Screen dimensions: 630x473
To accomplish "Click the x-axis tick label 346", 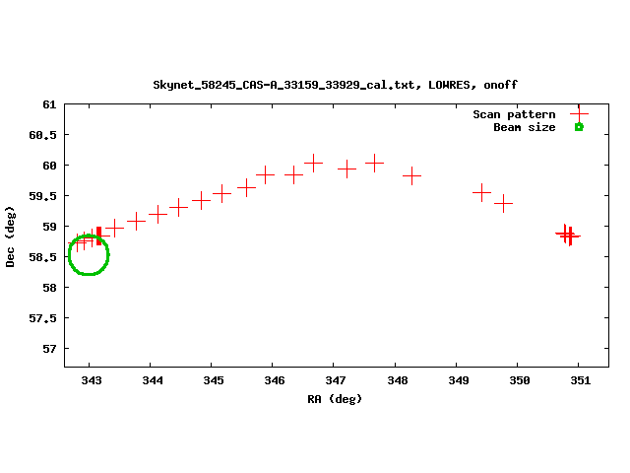I will click(275, 380).
